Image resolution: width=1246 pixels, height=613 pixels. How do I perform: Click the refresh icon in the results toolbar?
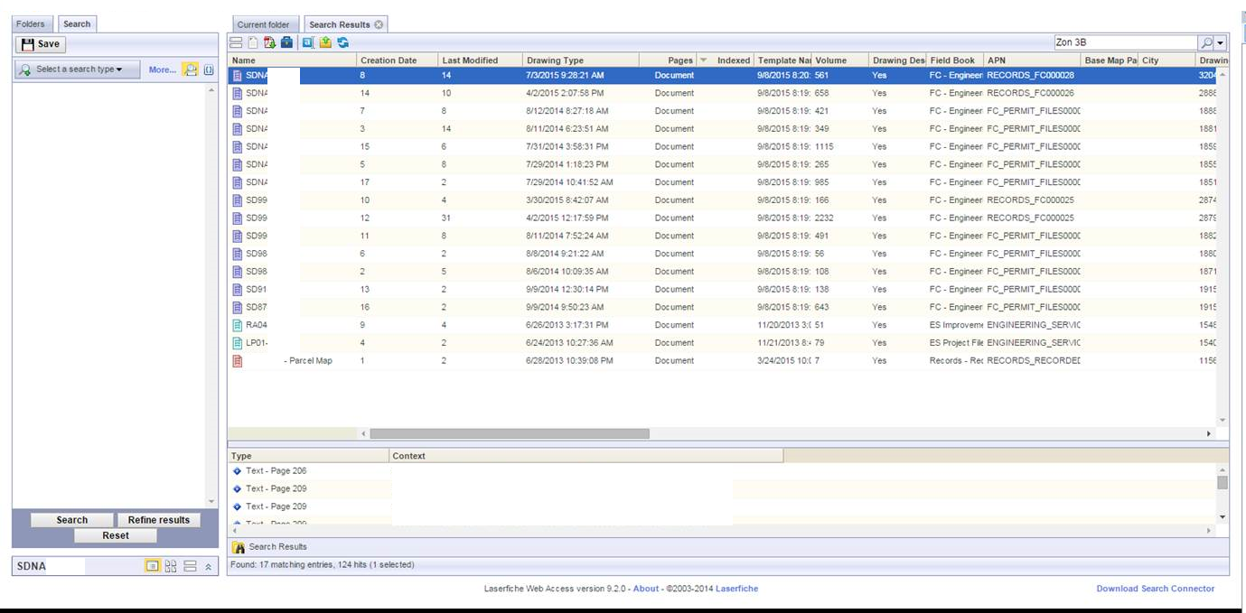pos(343,42)
